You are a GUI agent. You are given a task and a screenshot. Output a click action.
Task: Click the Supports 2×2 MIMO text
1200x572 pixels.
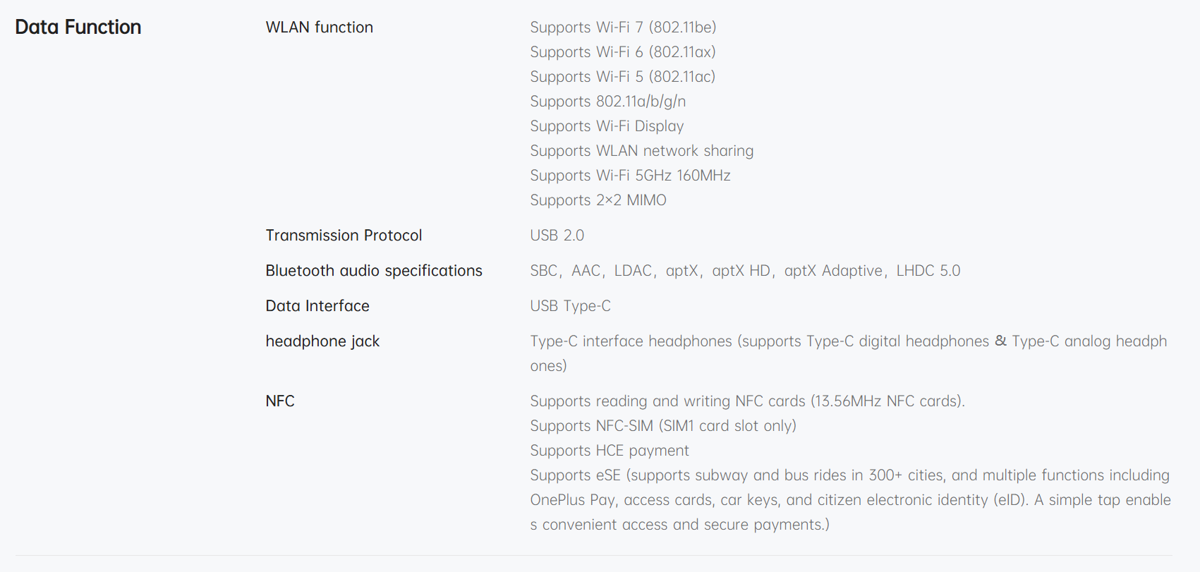pyautogui.click(x=598, y=200)
